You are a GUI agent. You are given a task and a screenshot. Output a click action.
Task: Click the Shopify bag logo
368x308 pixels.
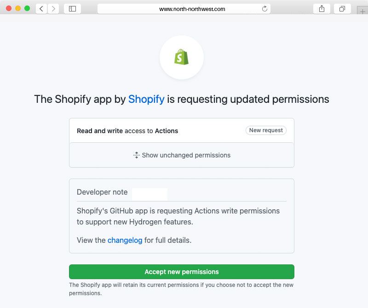[182, 57]
